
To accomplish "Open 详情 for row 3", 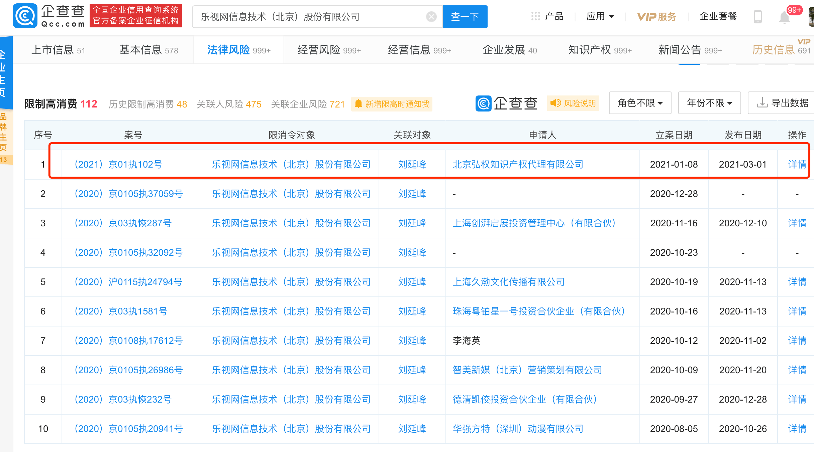I will [x=797, y=223].
